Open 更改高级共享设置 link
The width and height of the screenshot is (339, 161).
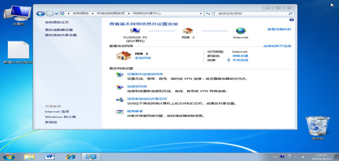(x=61, y=35)
